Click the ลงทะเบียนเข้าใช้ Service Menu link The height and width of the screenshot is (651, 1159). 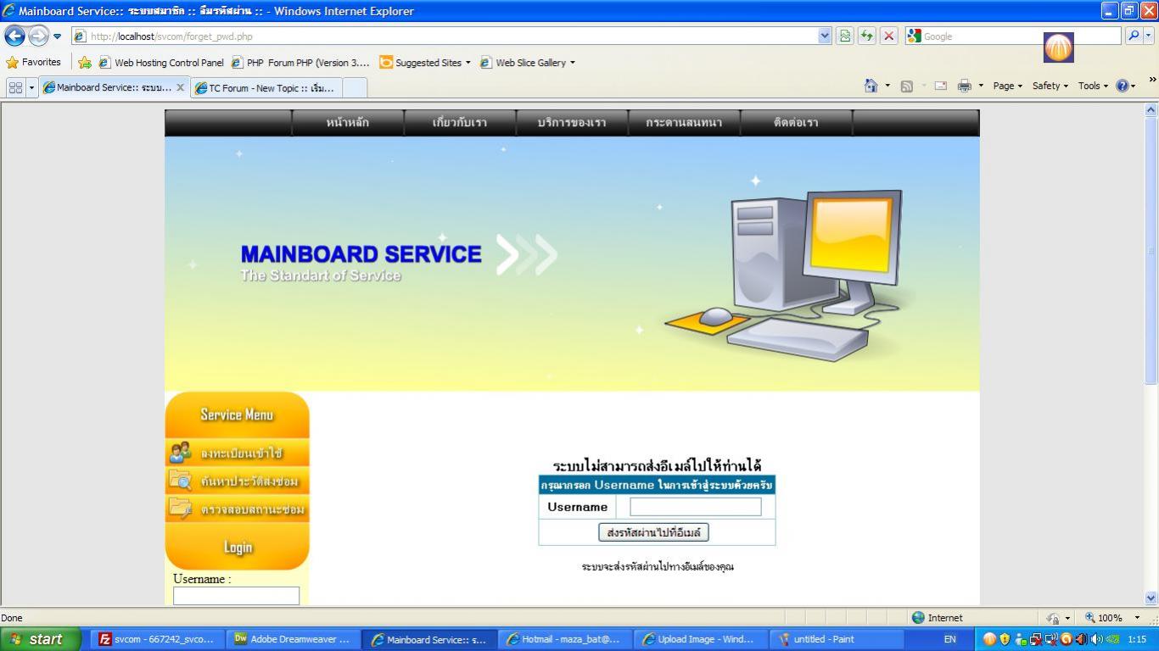(241, 453)
